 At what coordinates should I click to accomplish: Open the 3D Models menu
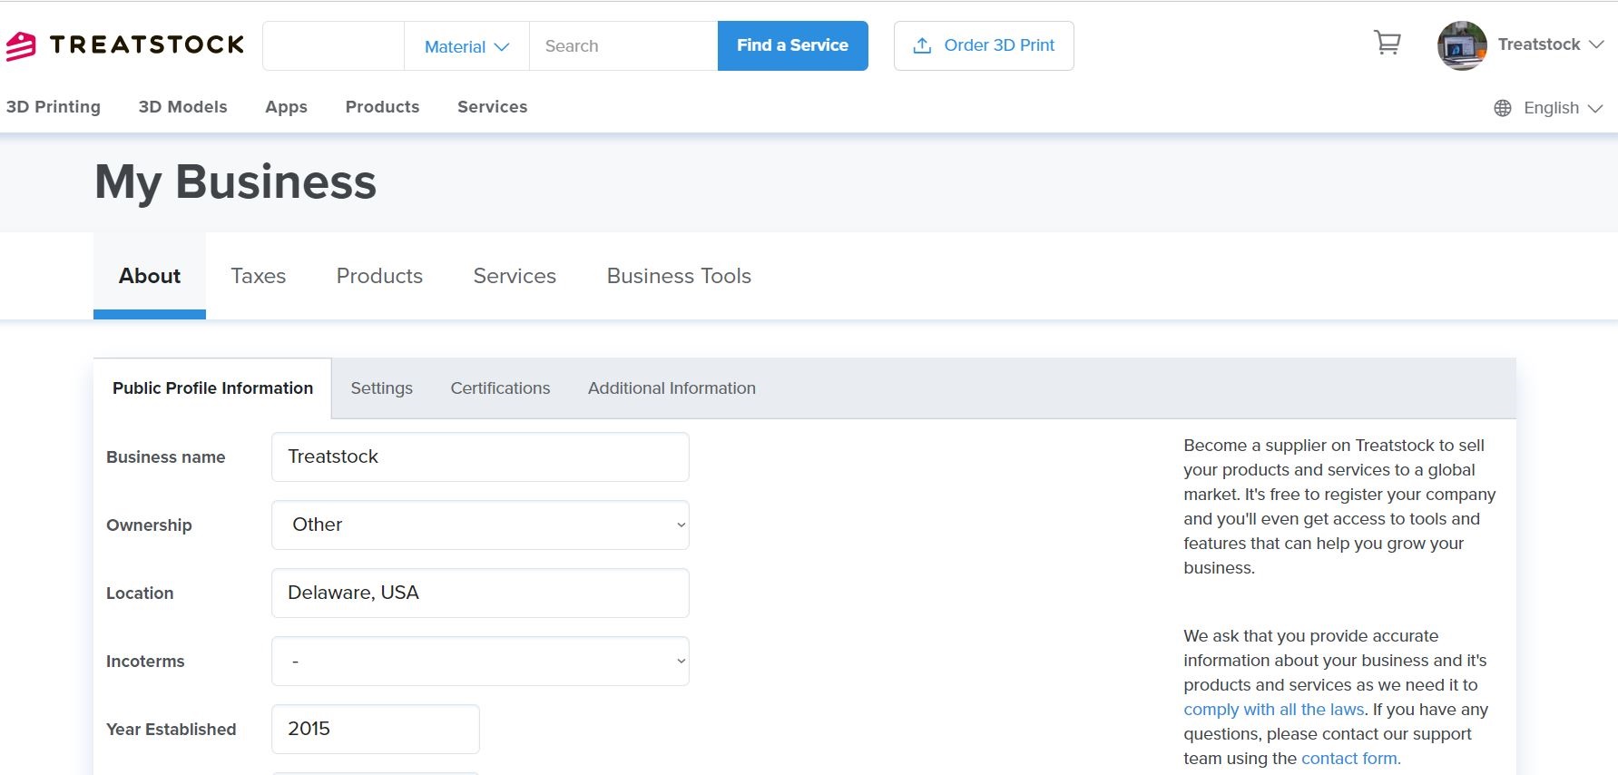(x=182, y=107)
